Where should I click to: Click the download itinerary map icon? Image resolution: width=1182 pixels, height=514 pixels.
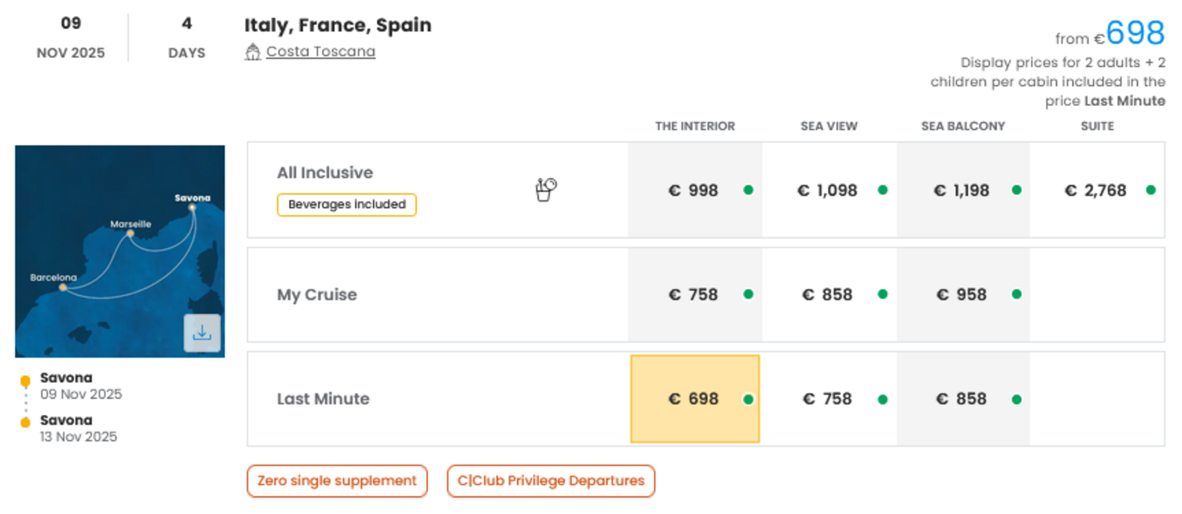coord(202,332)
